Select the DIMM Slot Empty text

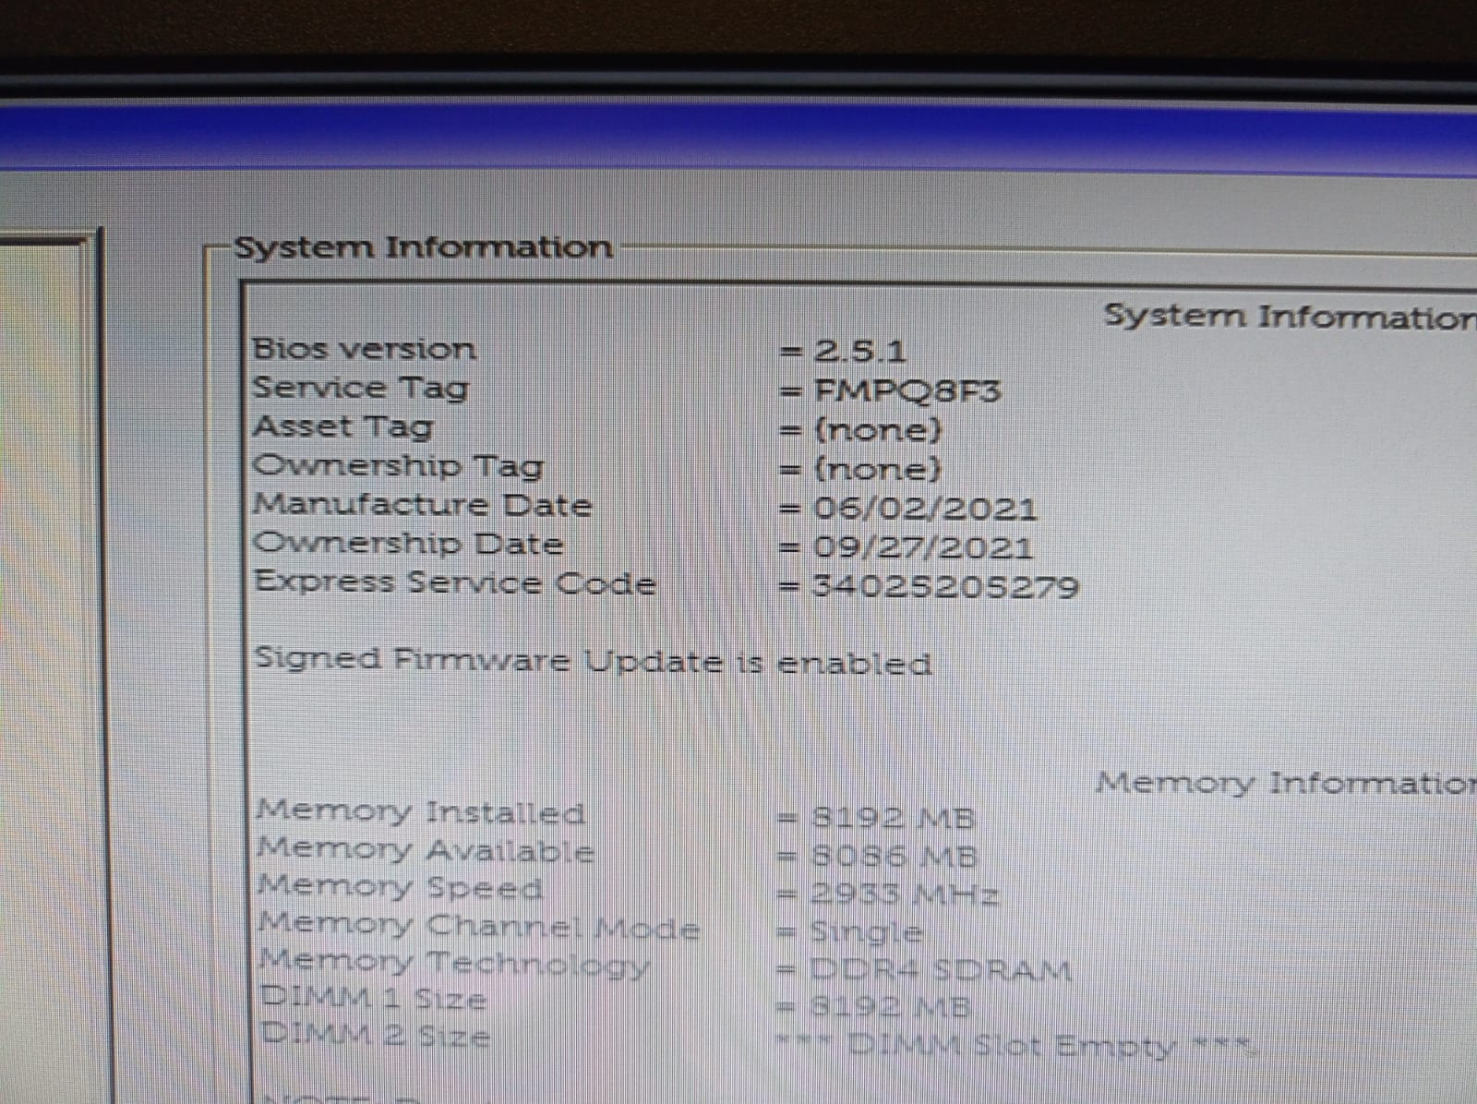(1015, 1046)
